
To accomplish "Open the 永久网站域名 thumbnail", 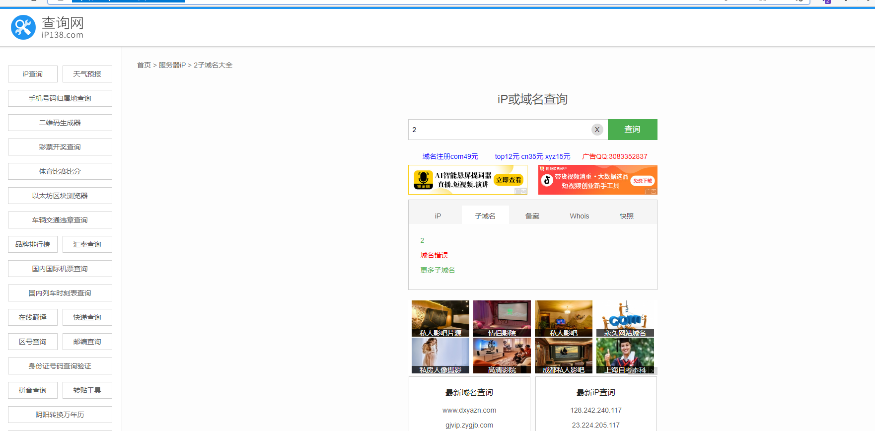I will pos(625,319).
